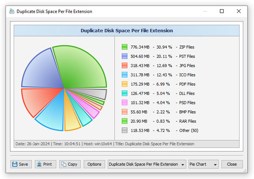Click the 'PDF Files' legend label
The width and height of the screenshot is (254, 179).
tap(187, 84)
